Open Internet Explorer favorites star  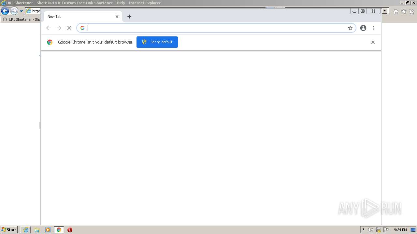(x=404, y=11)
